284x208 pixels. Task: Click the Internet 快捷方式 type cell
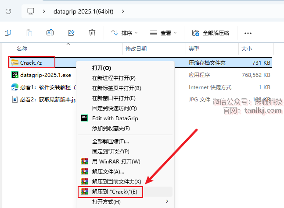pos(210,87)
